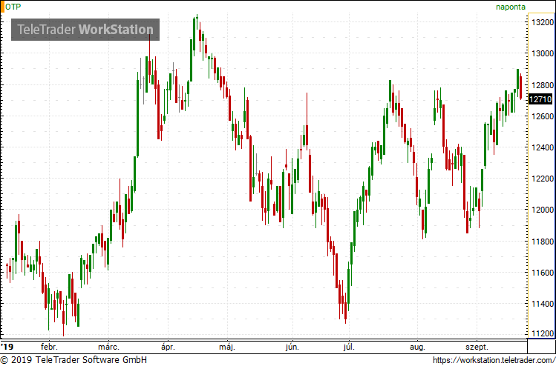This screenshot has width=556, height=366.
Task: Click the '19 year label on time axis
Action: (x=6, y=347)
